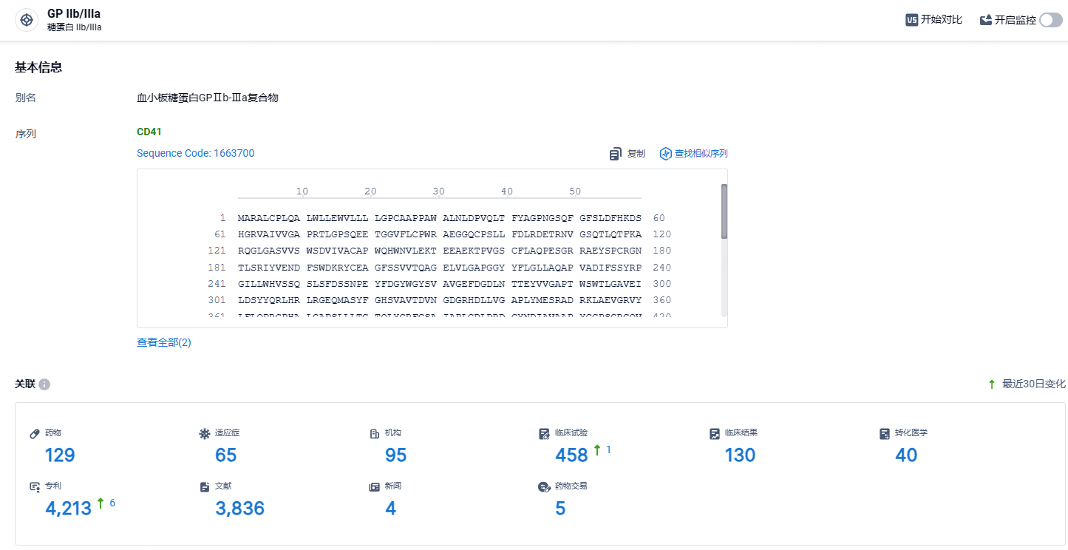Click the info icon beside 关联
Image resolution: width=1068 pixels, height=550 pixels.
click(x=44, y=384)
